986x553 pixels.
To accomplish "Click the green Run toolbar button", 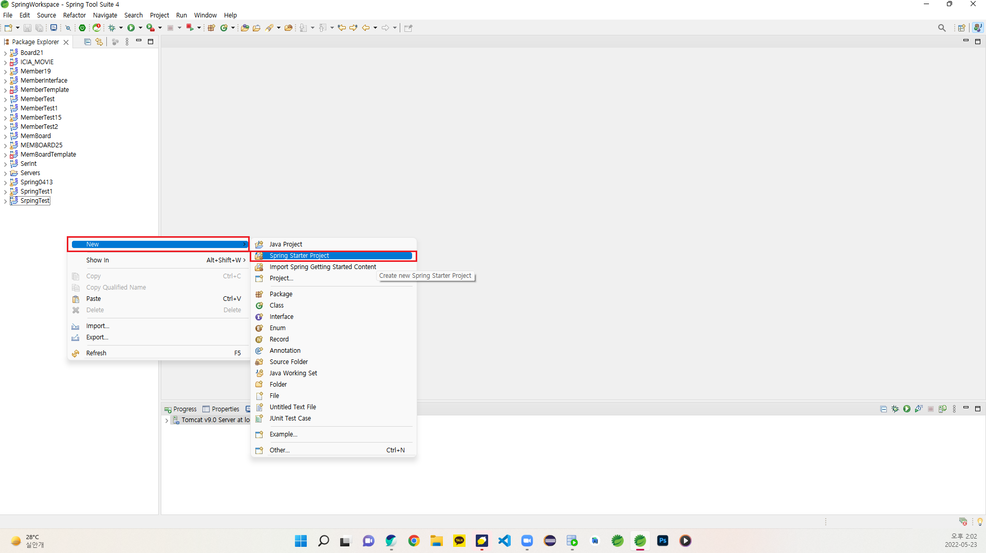I will 131,28.
